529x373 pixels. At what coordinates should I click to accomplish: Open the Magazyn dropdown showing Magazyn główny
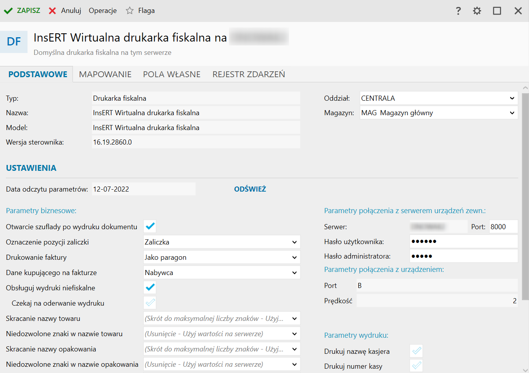[x=439, y=113]
